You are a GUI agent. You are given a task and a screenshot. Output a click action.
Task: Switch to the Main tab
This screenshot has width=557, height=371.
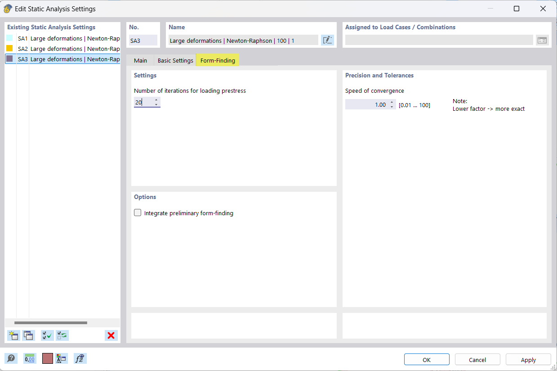(140, 60)
